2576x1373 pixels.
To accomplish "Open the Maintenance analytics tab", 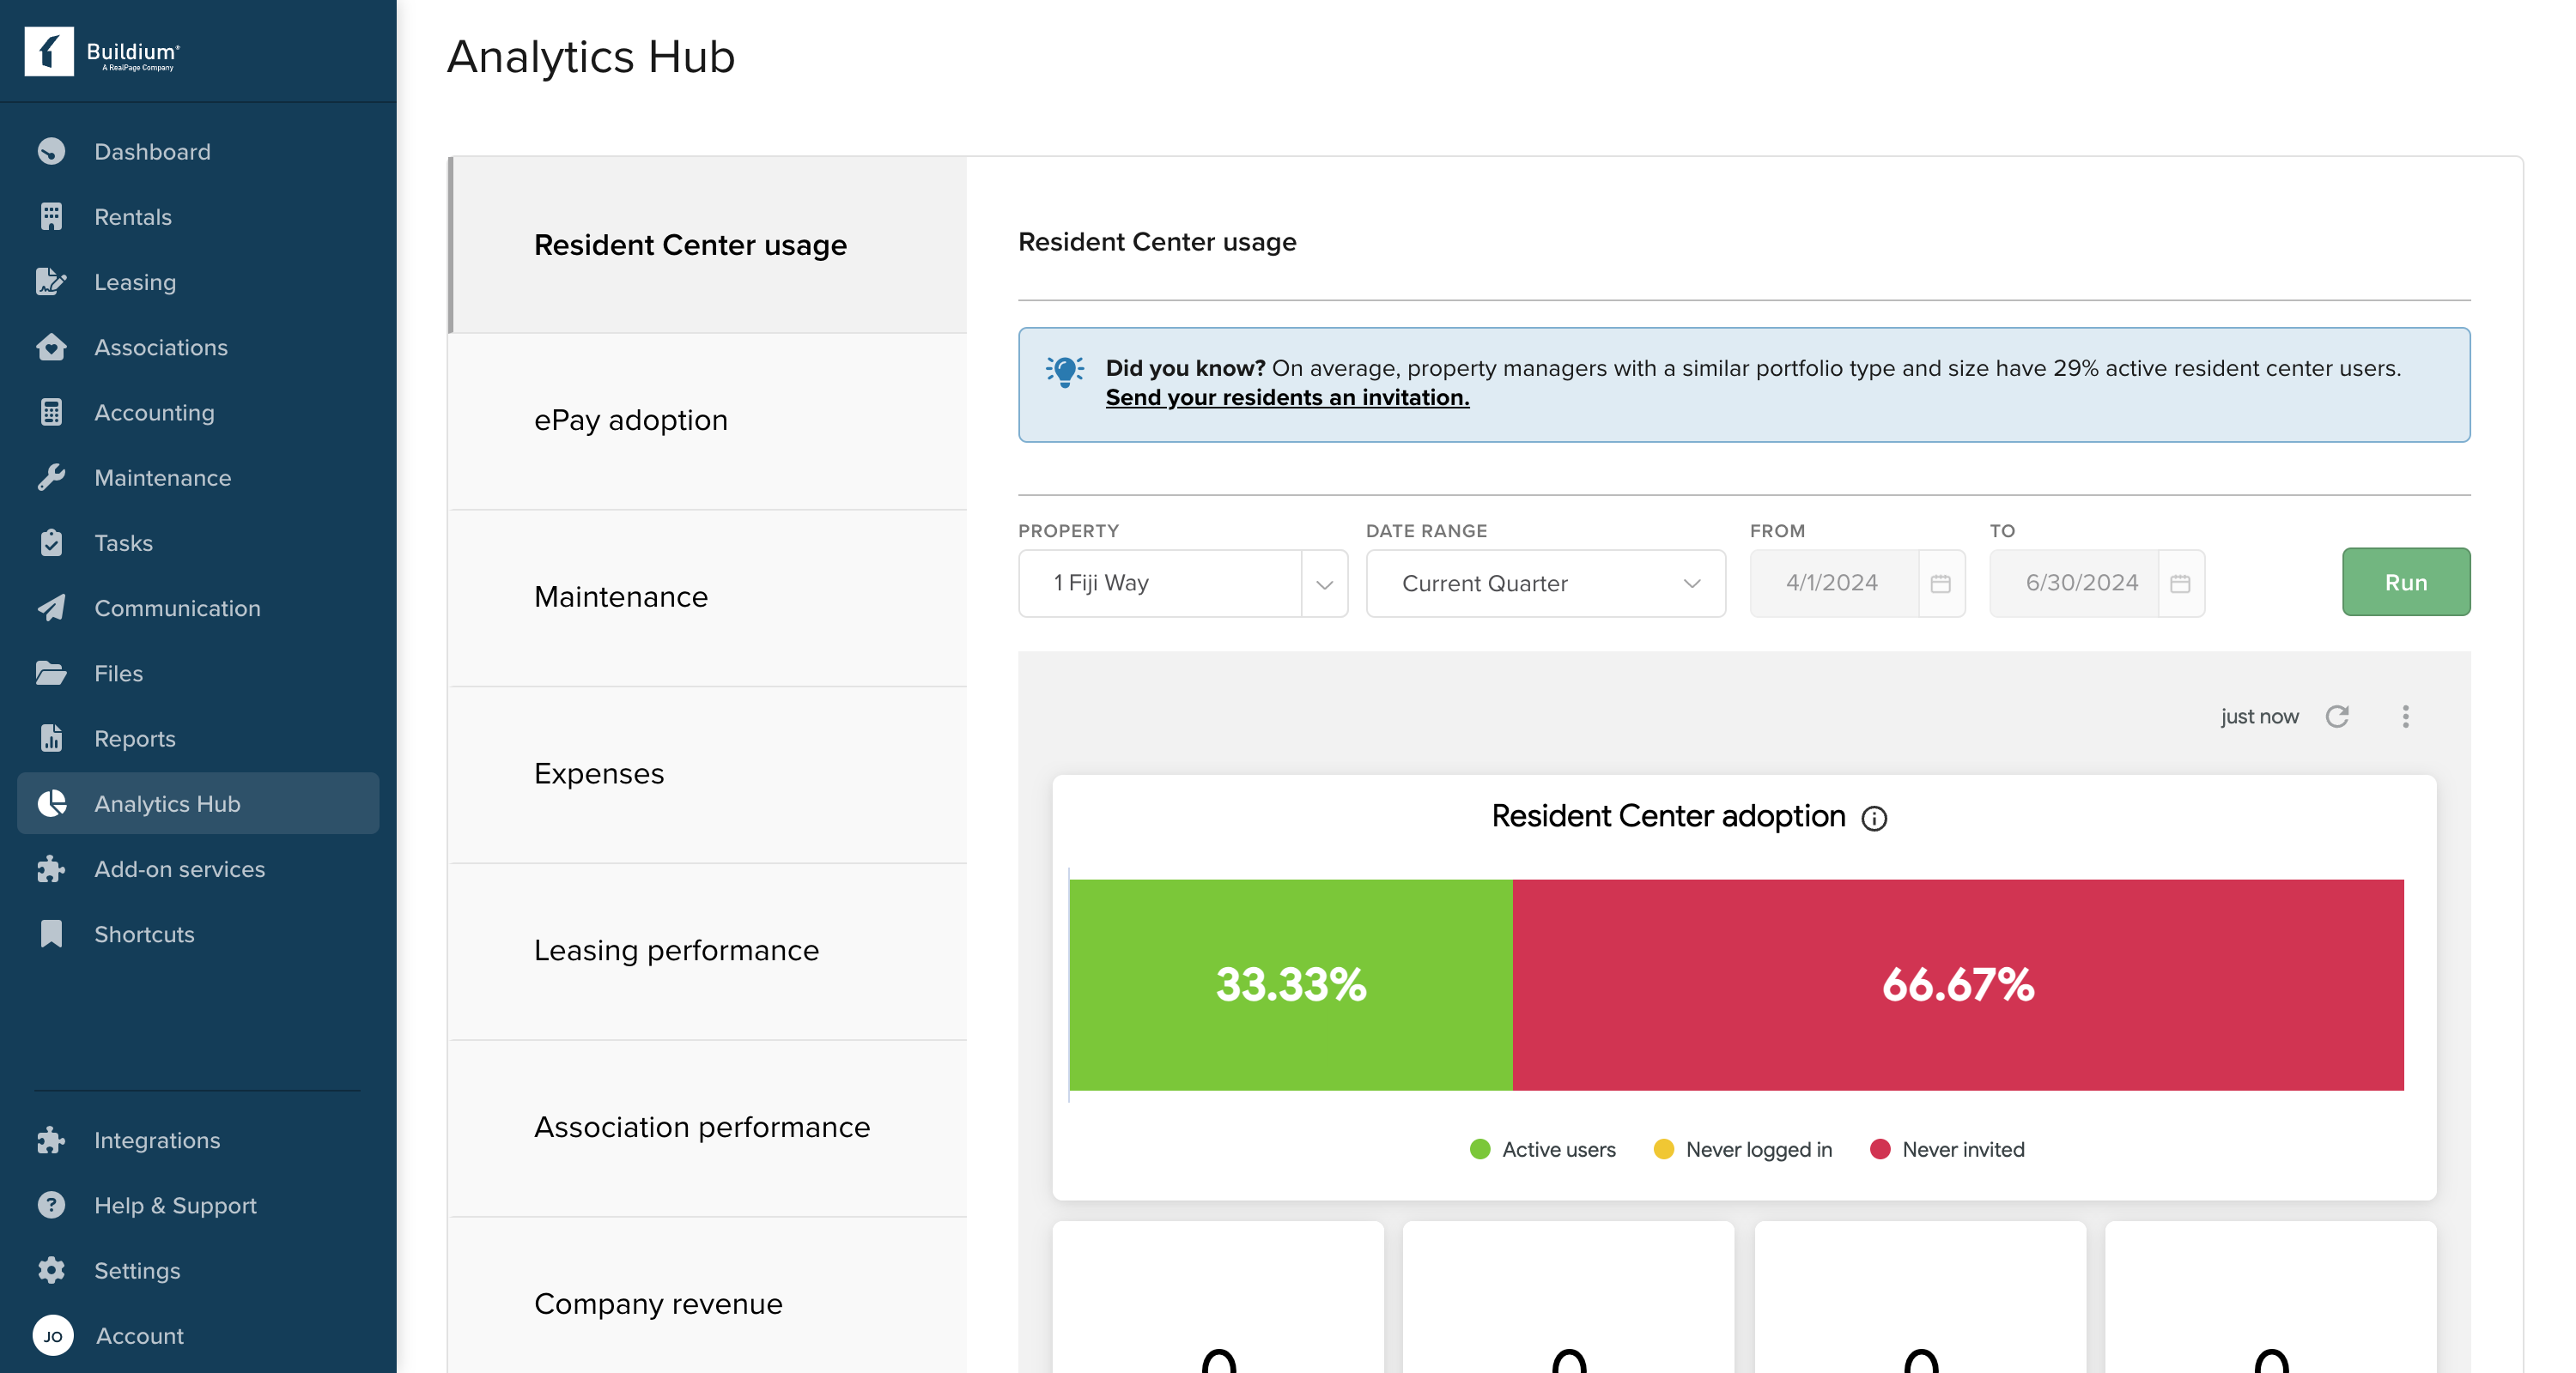I will click(708, 597).
